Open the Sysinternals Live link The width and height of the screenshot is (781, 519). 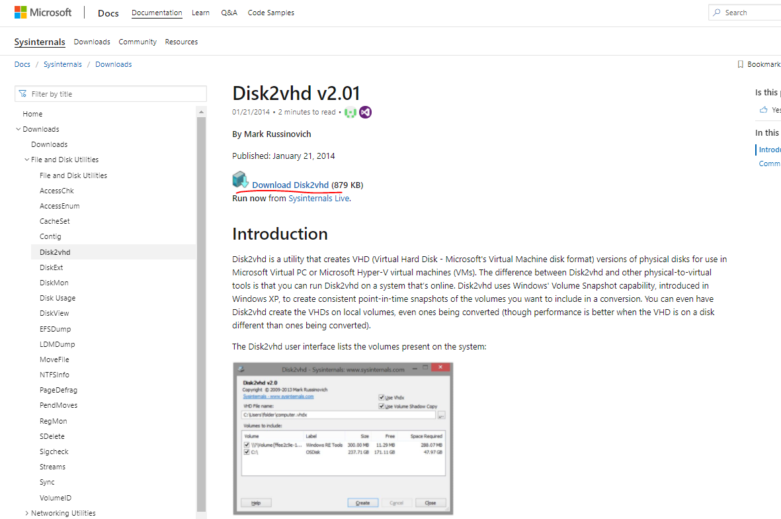pyautogui.click(x=319, y=199)
